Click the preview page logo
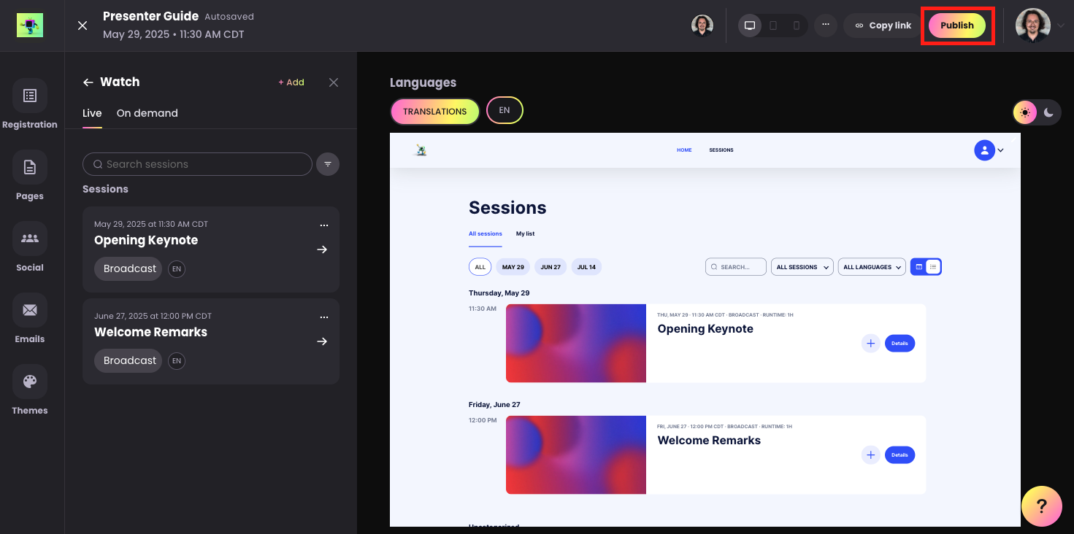The image size is (1074, 534). click(x=421, y=150)
